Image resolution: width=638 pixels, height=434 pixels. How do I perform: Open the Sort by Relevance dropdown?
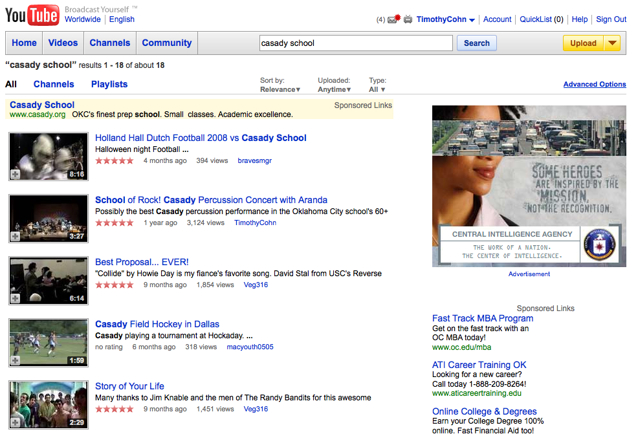pyautogui.click(x=280, y=89)
